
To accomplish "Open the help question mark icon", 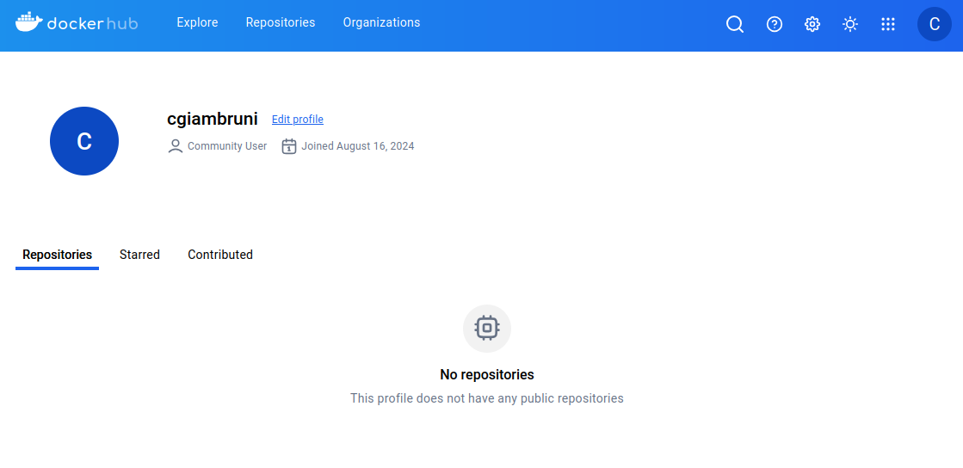I will [x=775, y=24].
